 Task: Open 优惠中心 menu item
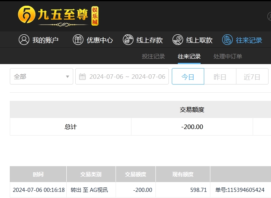pyautogui.click(x=93, y=40)
